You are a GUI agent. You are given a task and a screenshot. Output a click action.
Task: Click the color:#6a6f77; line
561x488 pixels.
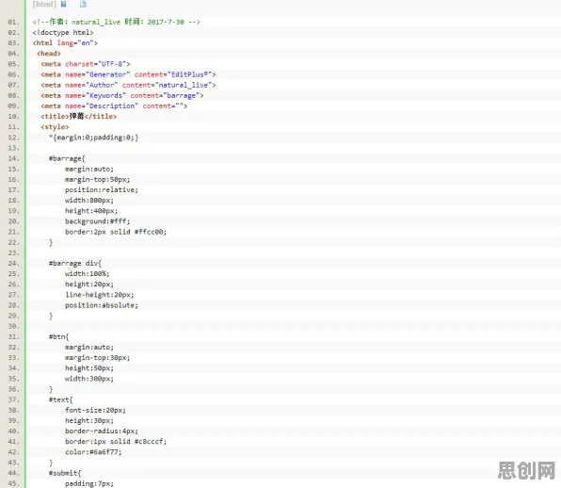point(93,452)
